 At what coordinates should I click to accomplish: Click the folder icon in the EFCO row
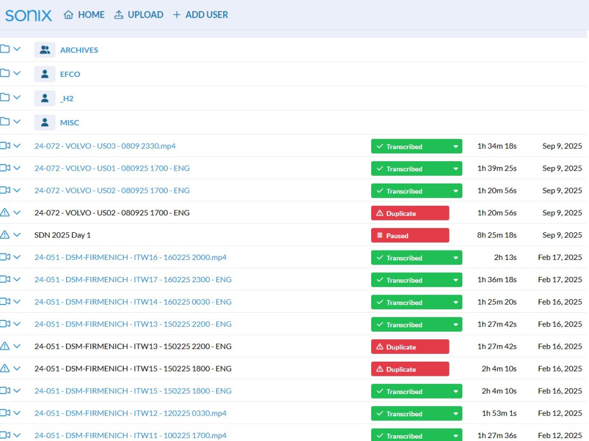[x=5, y=73]
